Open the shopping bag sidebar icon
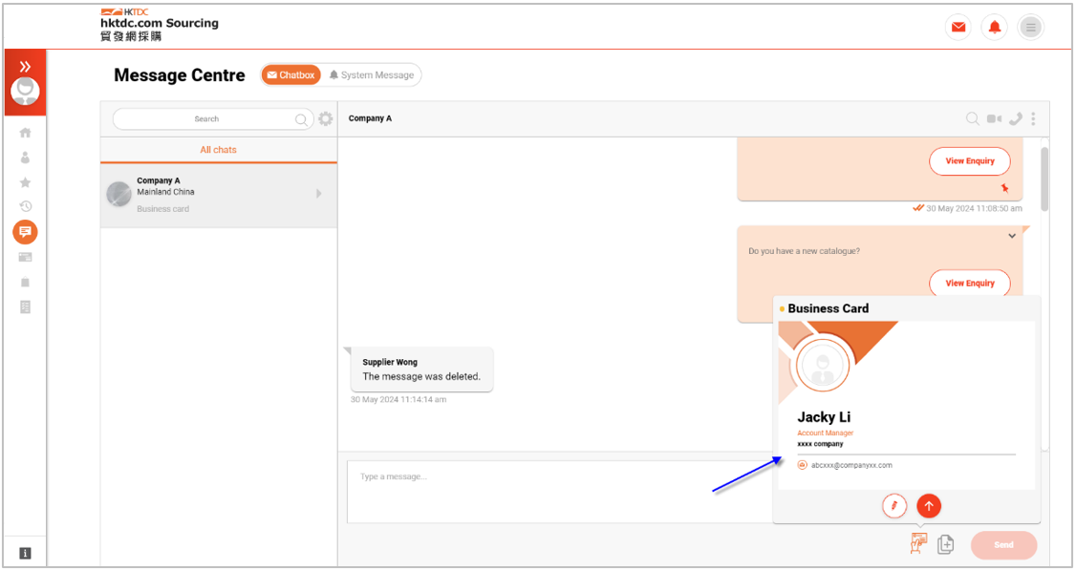The height and width of the screenshot is (570, 1076). point(25,282)
